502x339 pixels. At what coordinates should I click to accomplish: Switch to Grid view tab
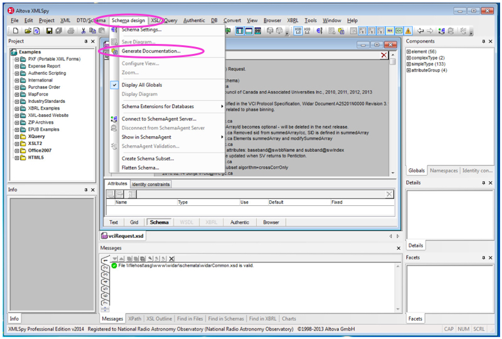click(x=134, y=222)
